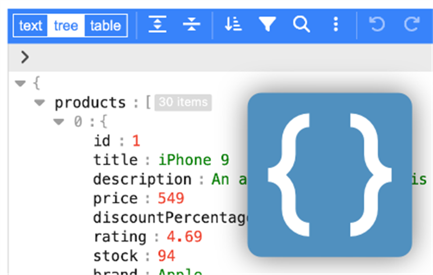The image size is (433, 275).
Task: Select the products key
Action: tap(90, 103)
